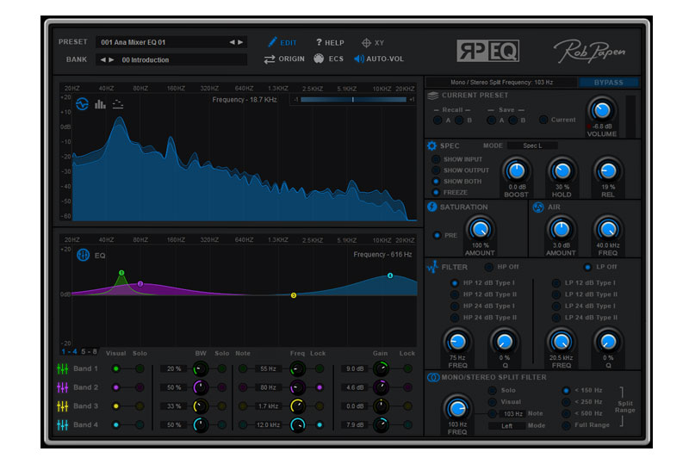Open the preset name dropdown

tap(164, 41)
